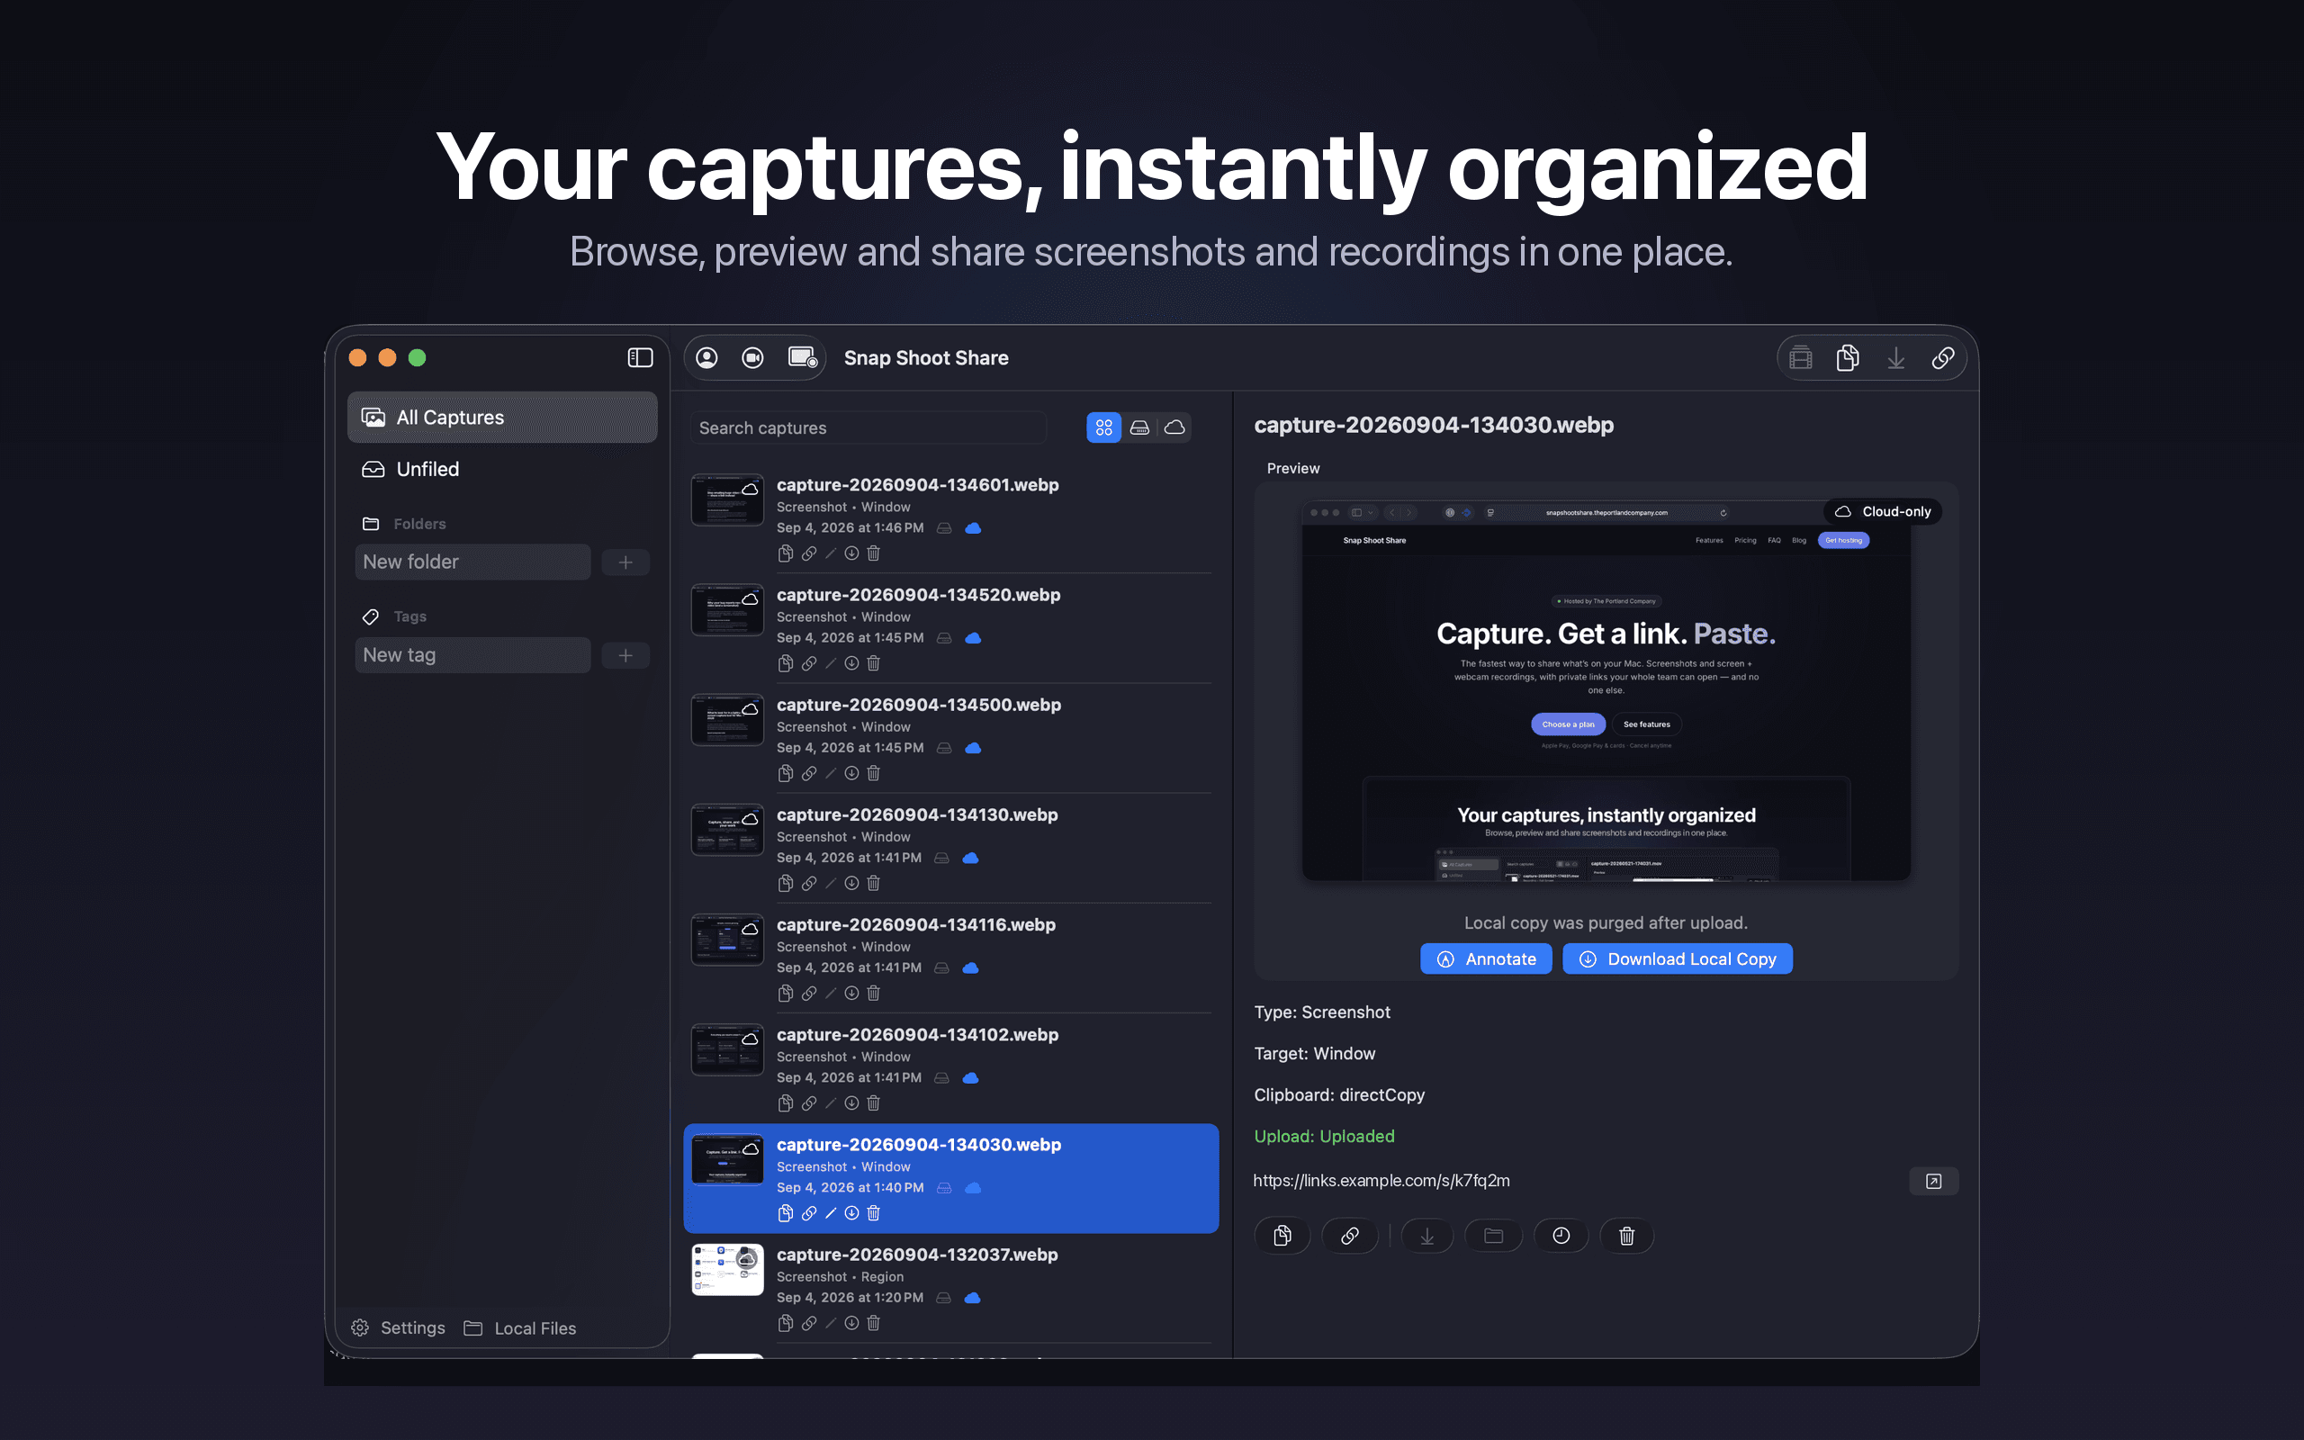Toggle the sidebar panel icon

pos(640,357)
